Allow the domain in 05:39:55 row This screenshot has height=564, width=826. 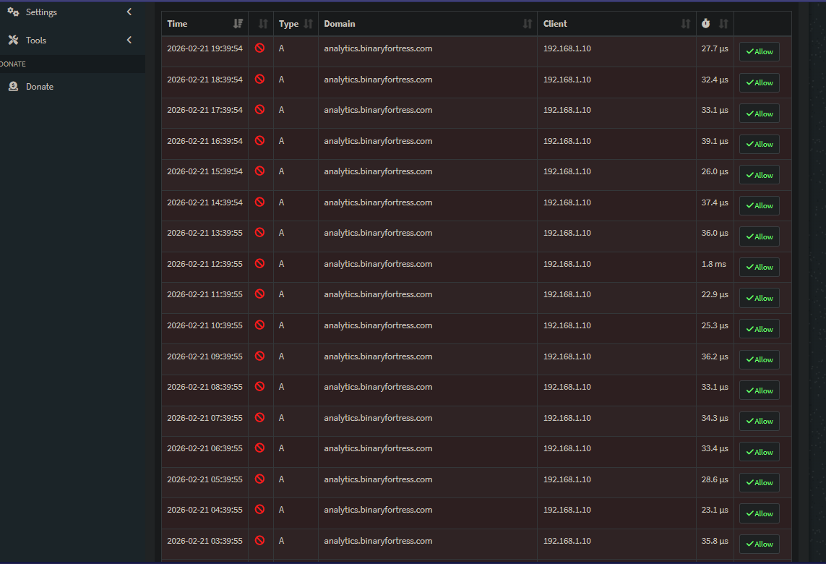coord(759,483)
